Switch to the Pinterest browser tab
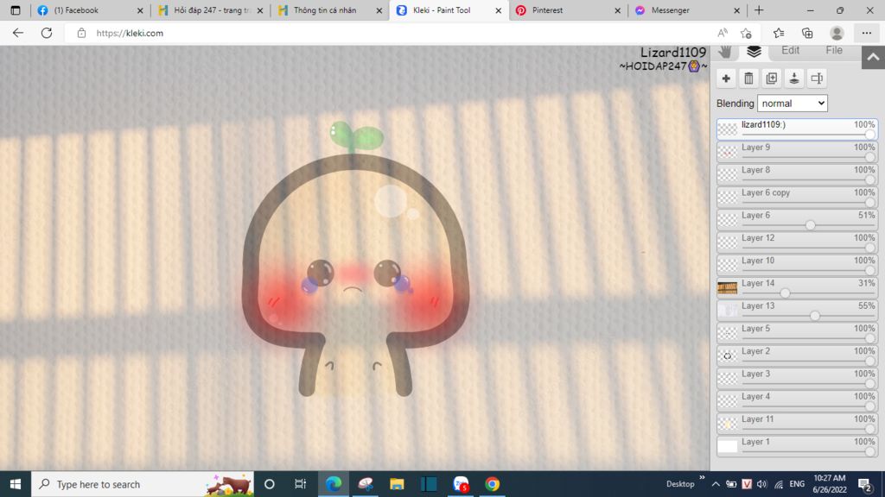The height and width of the screenshot is (497, 885). pyautogui.click(x=569, y=10)
